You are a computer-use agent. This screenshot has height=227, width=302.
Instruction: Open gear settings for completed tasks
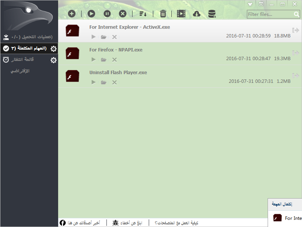(x=54, y=49)
